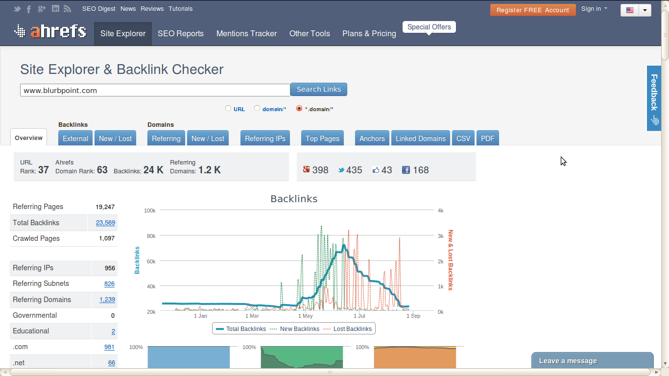Switch to the Site Explorer menu
669x376 pixels.
pos(122,33)
